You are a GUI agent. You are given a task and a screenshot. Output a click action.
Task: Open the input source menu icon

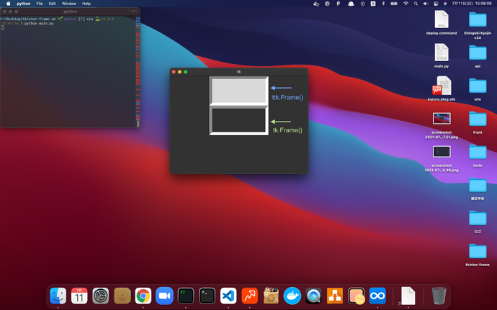373,4
